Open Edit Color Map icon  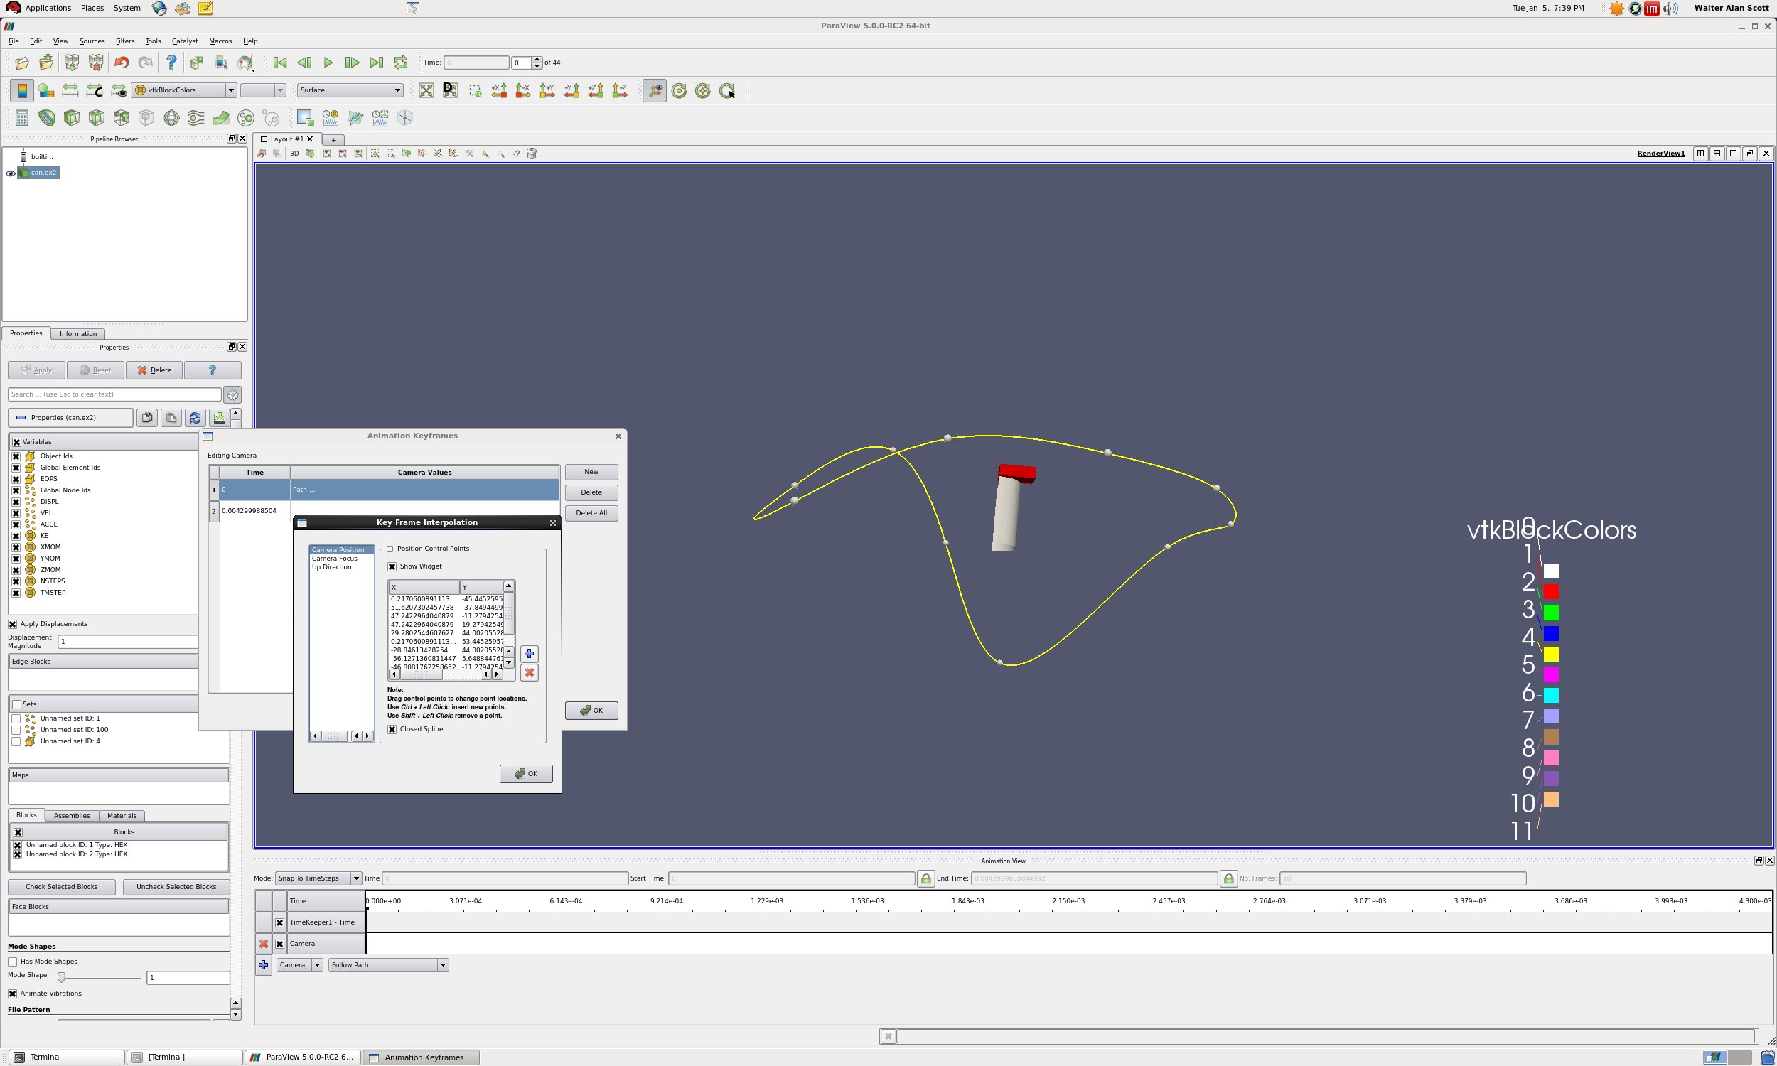pos(46,90)
